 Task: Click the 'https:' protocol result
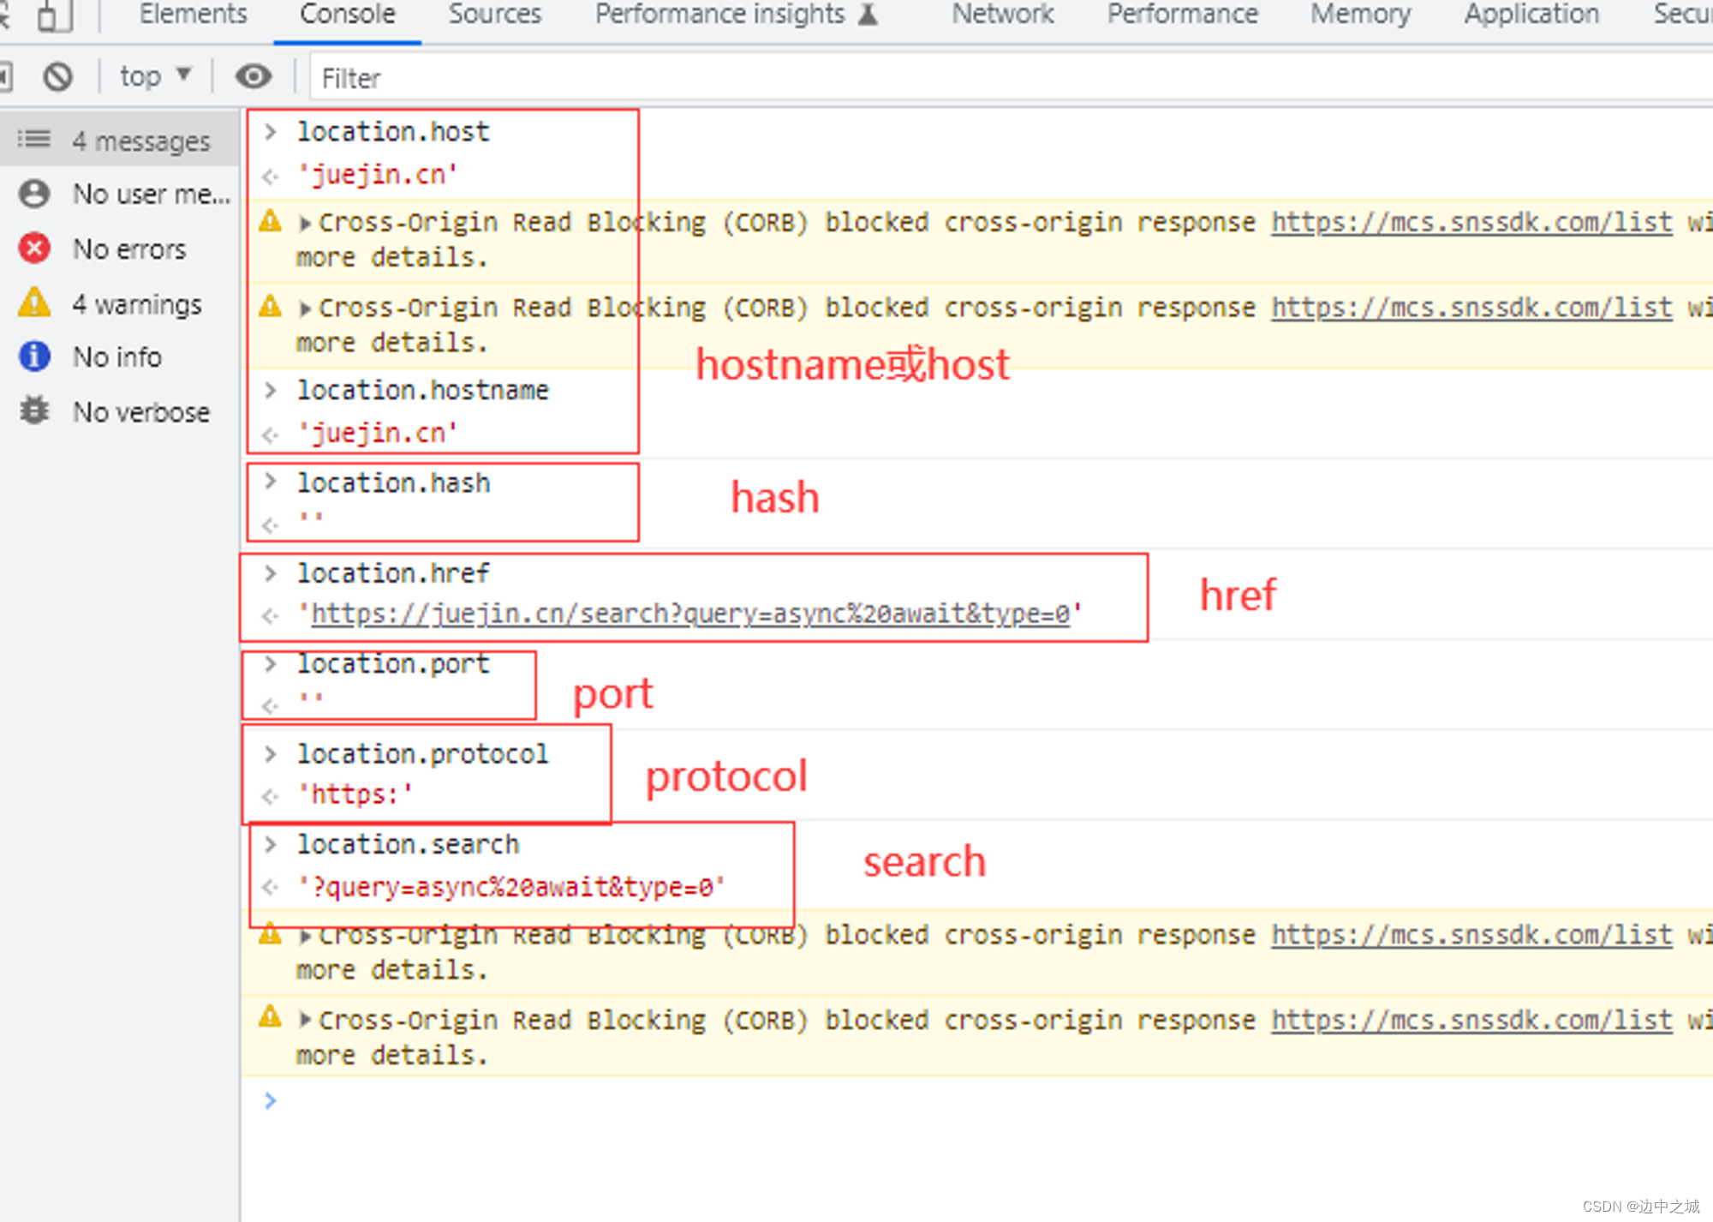(355, 794)
